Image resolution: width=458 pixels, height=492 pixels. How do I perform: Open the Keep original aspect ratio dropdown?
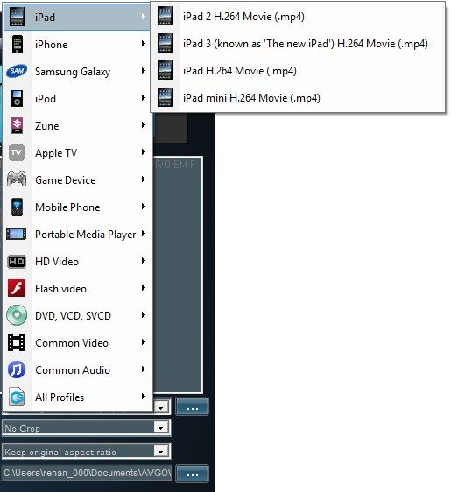86,452
